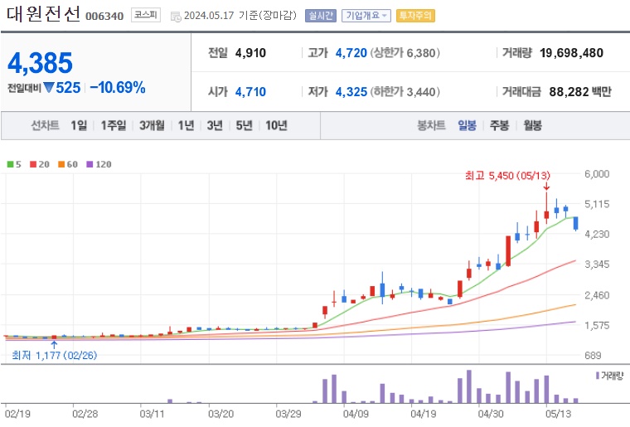Click the green 5-day moving average swatch
Screen dimensions: 630x427
point(11,164)
